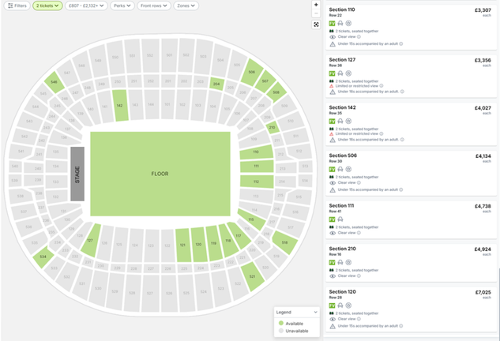Zoom out of the seat map
500x341 pixels.
(x=316, y=13)
